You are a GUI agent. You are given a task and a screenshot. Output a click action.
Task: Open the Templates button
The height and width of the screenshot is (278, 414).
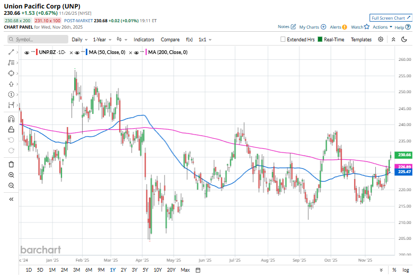[361, 39]
